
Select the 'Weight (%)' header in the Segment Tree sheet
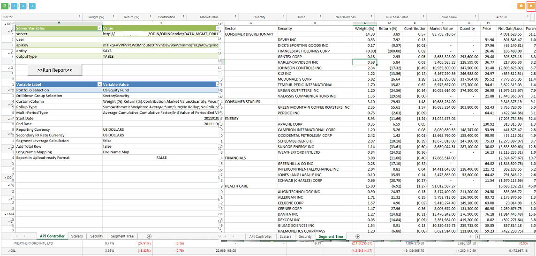pyautogui.click(x=365, y=29)
